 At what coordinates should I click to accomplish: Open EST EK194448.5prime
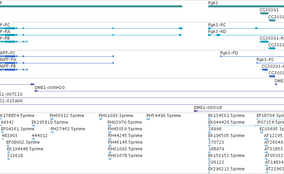pos(25,149)
